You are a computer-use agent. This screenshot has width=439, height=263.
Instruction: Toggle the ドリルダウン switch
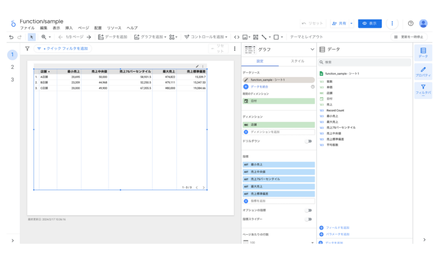[308, 141]
